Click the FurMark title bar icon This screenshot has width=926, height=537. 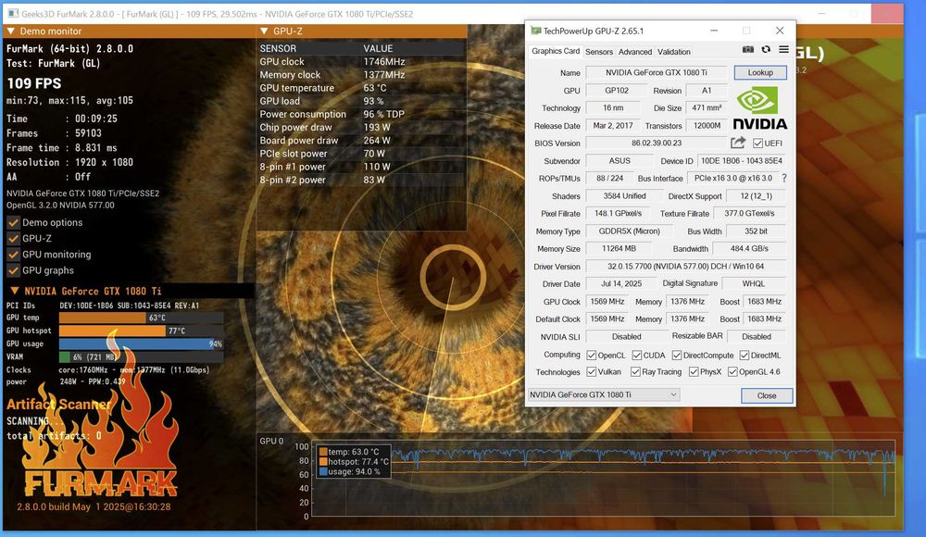pos(12,14)
